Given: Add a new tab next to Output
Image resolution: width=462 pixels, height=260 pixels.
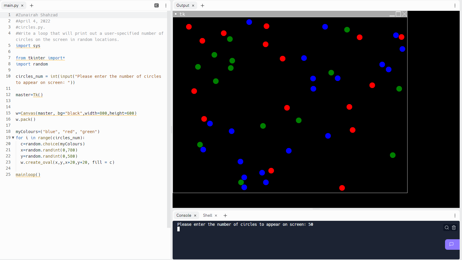Looking at the screenshot, I should click(202, 6).
